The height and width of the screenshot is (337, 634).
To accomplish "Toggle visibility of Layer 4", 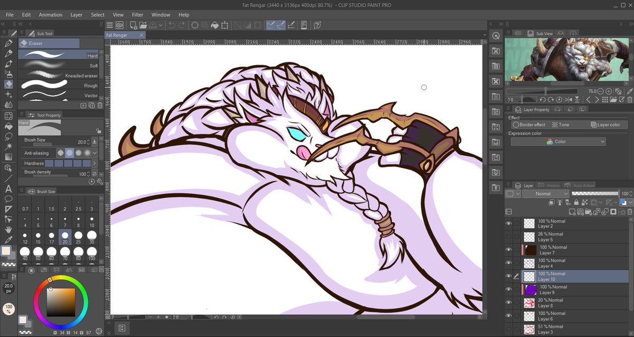I will tap(509, 263).
